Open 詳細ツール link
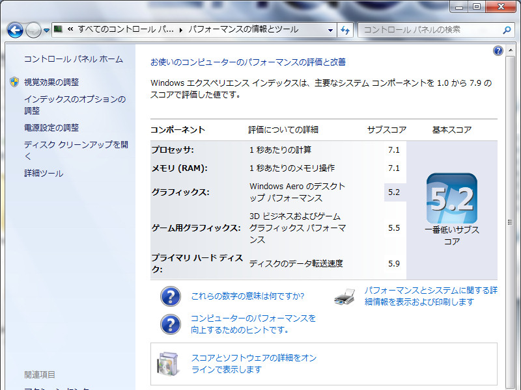The width and height of the screenshot is (521, 390). [44, 173]
